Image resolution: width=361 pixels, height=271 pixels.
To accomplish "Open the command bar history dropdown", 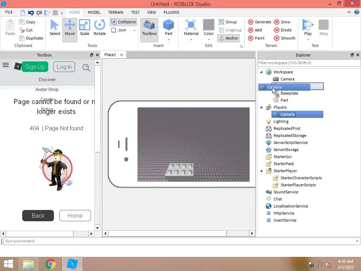I will [357, 241].
